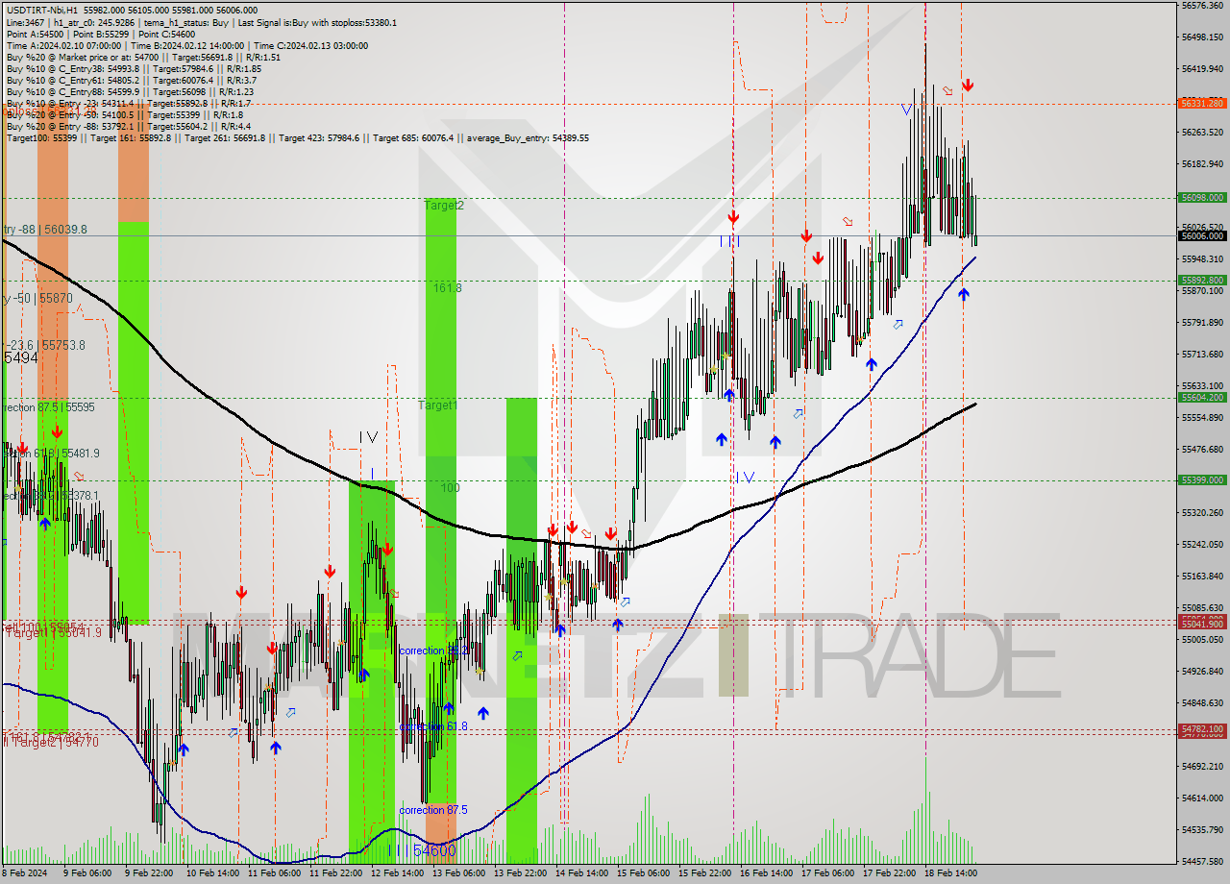The width and height of the screenshot is (1230, 884).
Task: Click the 'correction 87.5' blue label
Action: [x=433, y=810]
